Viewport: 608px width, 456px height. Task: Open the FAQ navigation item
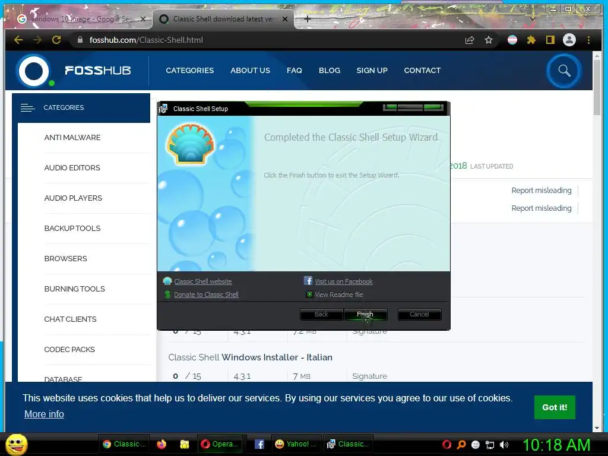294,71
